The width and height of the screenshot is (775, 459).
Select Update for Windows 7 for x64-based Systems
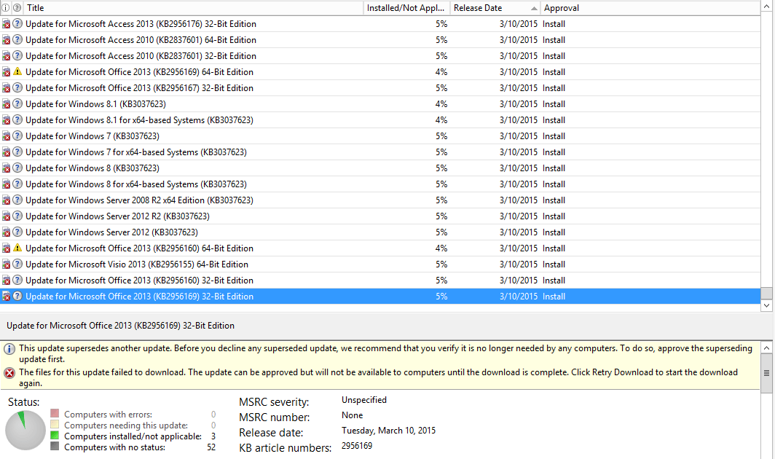coord(136,152)
